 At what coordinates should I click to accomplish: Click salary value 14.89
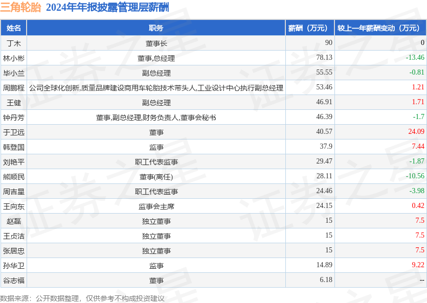pos(324,265)
